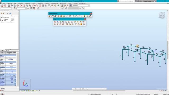Select the highlighted blue bar 17
Viewport: 169px width, 95px height.
156,51
